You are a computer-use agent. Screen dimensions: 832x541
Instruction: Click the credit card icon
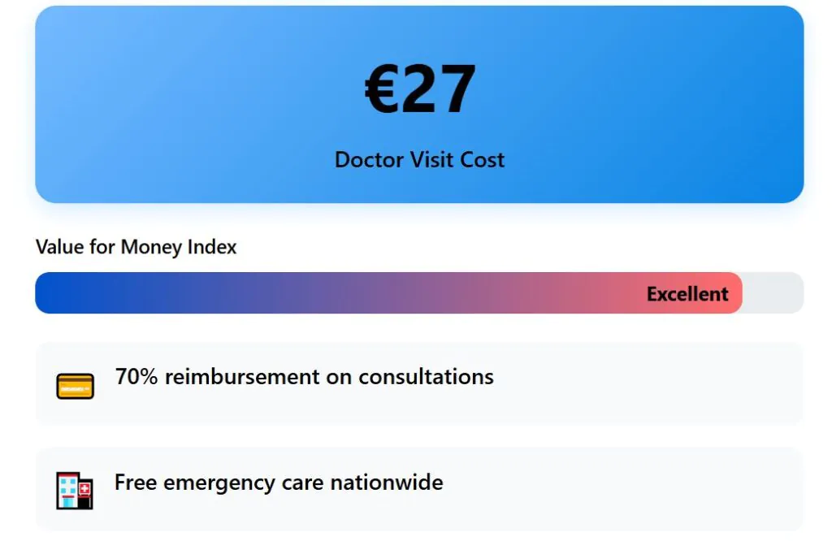[75, 386]
